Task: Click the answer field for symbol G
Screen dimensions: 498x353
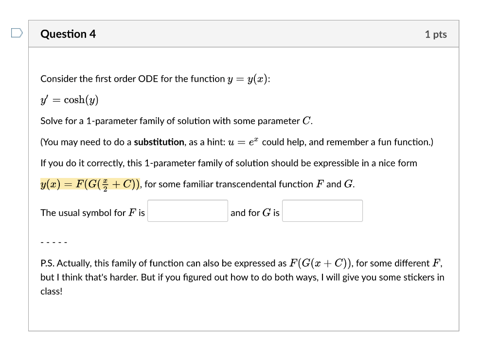Action: [322, 210]
